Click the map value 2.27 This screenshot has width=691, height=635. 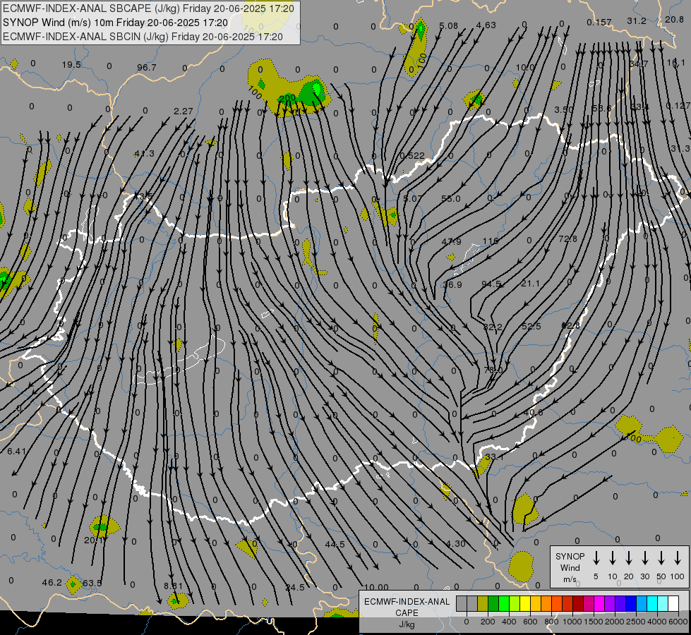point(184,111)
